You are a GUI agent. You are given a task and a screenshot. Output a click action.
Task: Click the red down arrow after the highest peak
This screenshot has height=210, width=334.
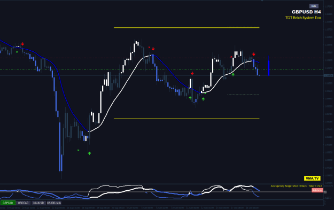(x=153, y=49)
